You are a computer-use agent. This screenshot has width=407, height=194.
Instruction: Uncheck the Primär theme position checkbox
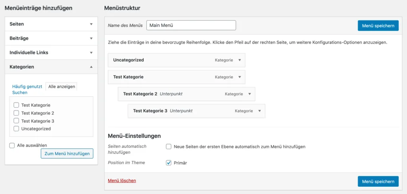pyautogui.click(x=169, y=163)
